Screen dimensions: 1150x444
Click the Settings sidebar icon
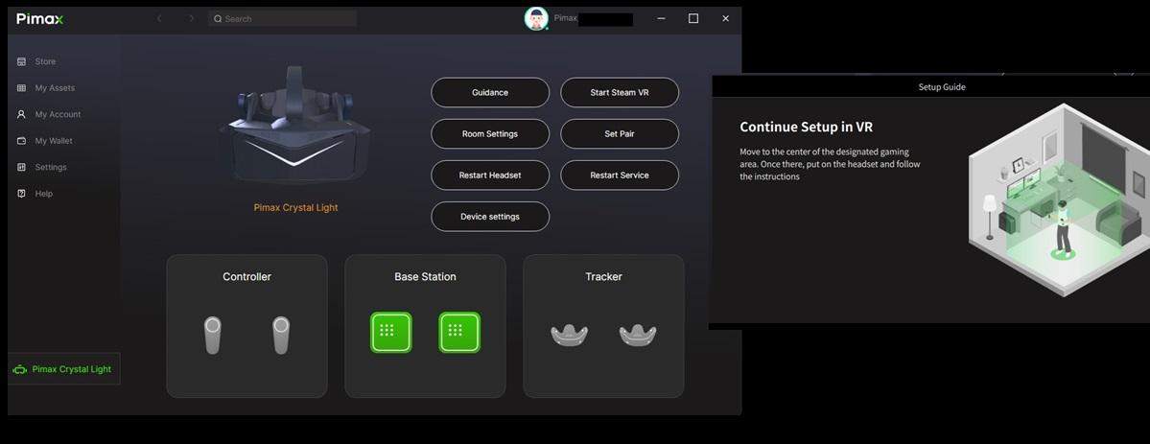(21, 167)
